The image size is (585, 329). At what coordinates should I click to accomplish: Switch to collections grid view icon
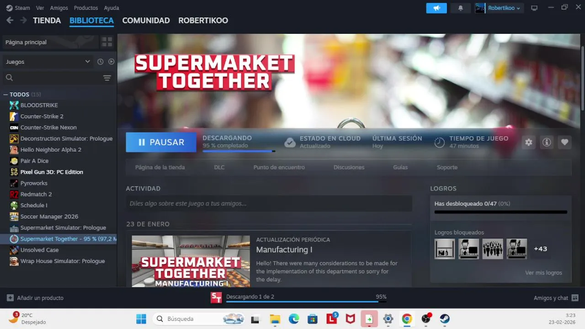click(107, 42)
